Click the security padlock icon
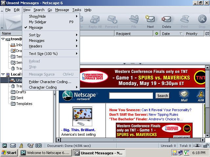 (x=206, y=146)
